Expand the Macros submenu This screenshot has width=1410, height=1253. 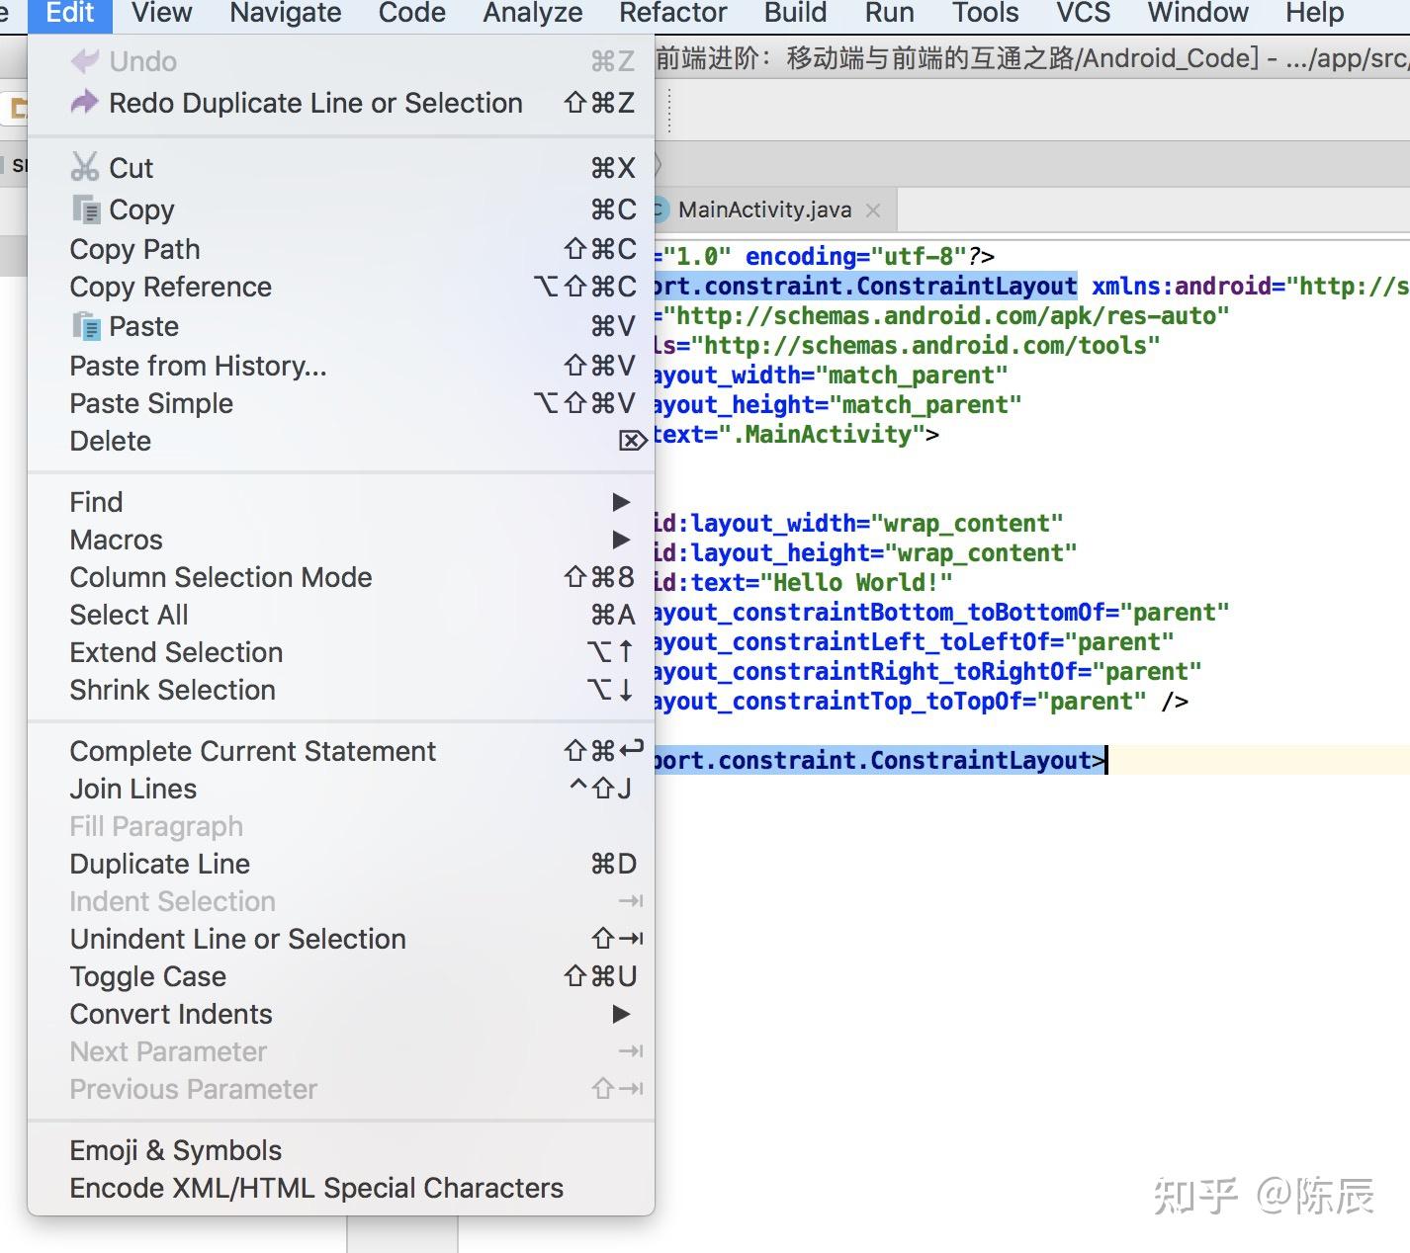(x=621, y=540)
